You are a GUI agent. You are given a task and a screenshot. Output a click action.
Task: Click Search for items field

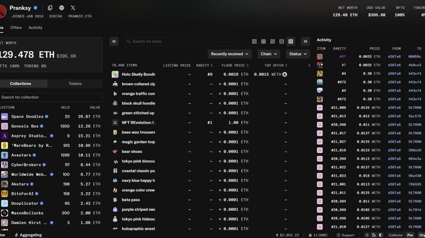tap(181, 41)
